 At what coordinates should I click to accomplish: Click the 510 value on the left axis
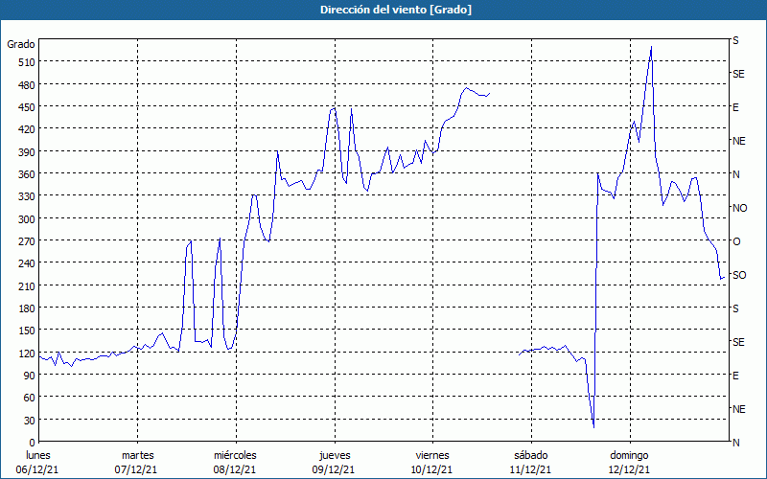pos(26,62)
